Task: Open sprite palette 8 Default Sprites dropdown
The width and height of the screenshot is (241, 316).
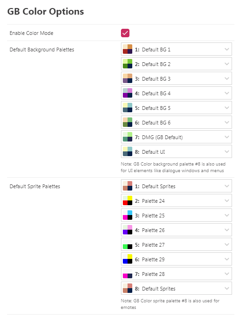Action: coord(176,288)
